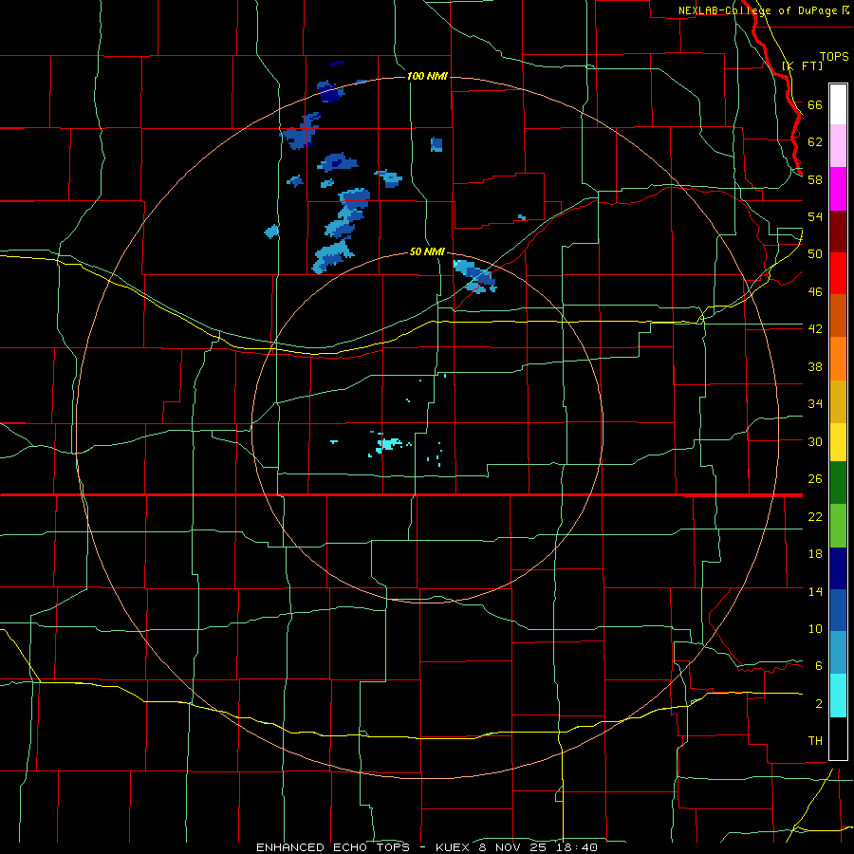
Task: Click the light orange legend swatch
Action: [838, 359]
